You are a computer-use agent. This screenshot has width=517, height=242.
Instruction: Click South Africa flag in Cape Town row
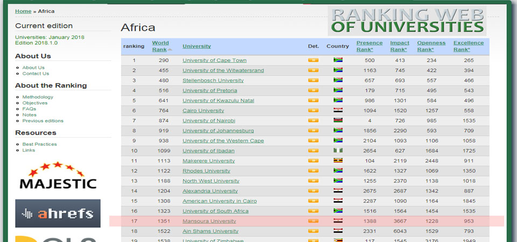(x=338, y=60)
